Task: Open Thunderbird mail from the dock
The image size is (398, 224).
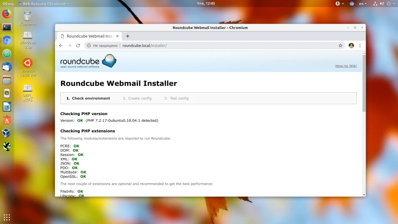Action: pyautogui.click(x=7, y=67)
